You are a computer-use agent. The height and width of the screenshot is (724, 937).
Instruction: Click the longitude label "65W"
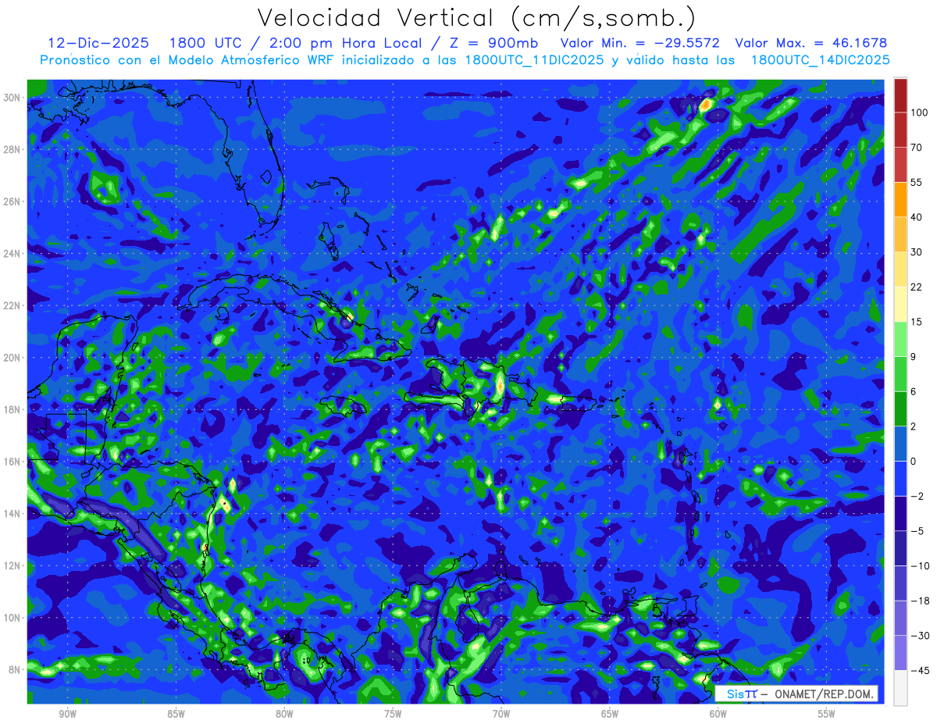pyautogui.click(x=610, y=714)
